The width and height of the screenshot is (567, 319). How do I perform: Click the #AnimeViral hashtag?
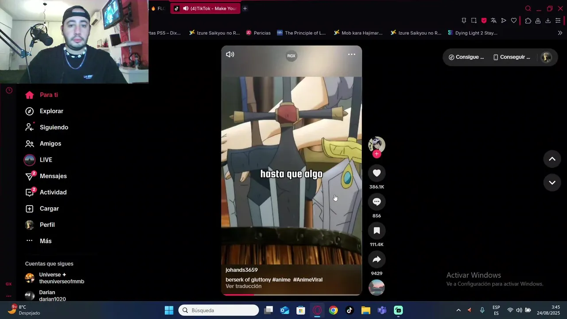tap(308, 280)
